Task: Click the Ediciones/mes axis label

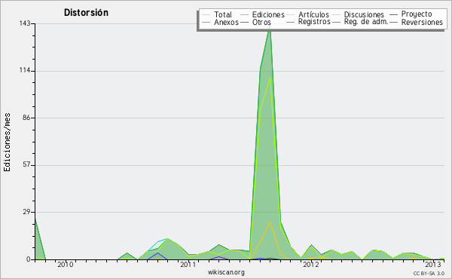Action: pyautogui.click(x=7, y=143)
